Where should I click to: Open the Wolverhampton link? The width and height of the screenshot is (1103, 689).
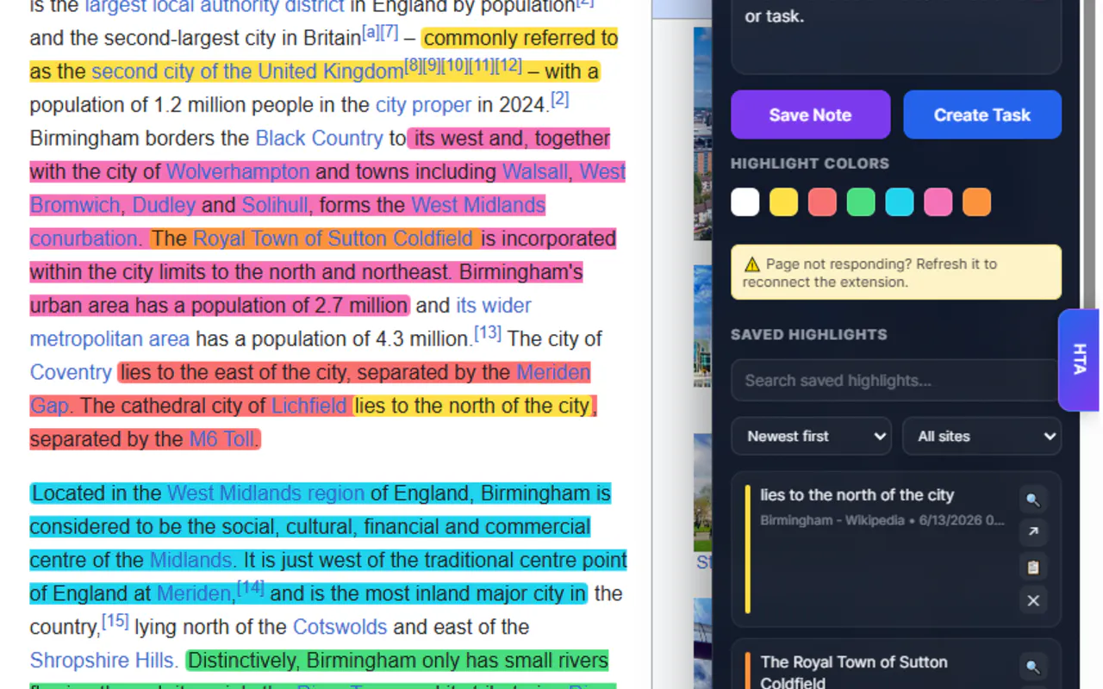(238, 171)
